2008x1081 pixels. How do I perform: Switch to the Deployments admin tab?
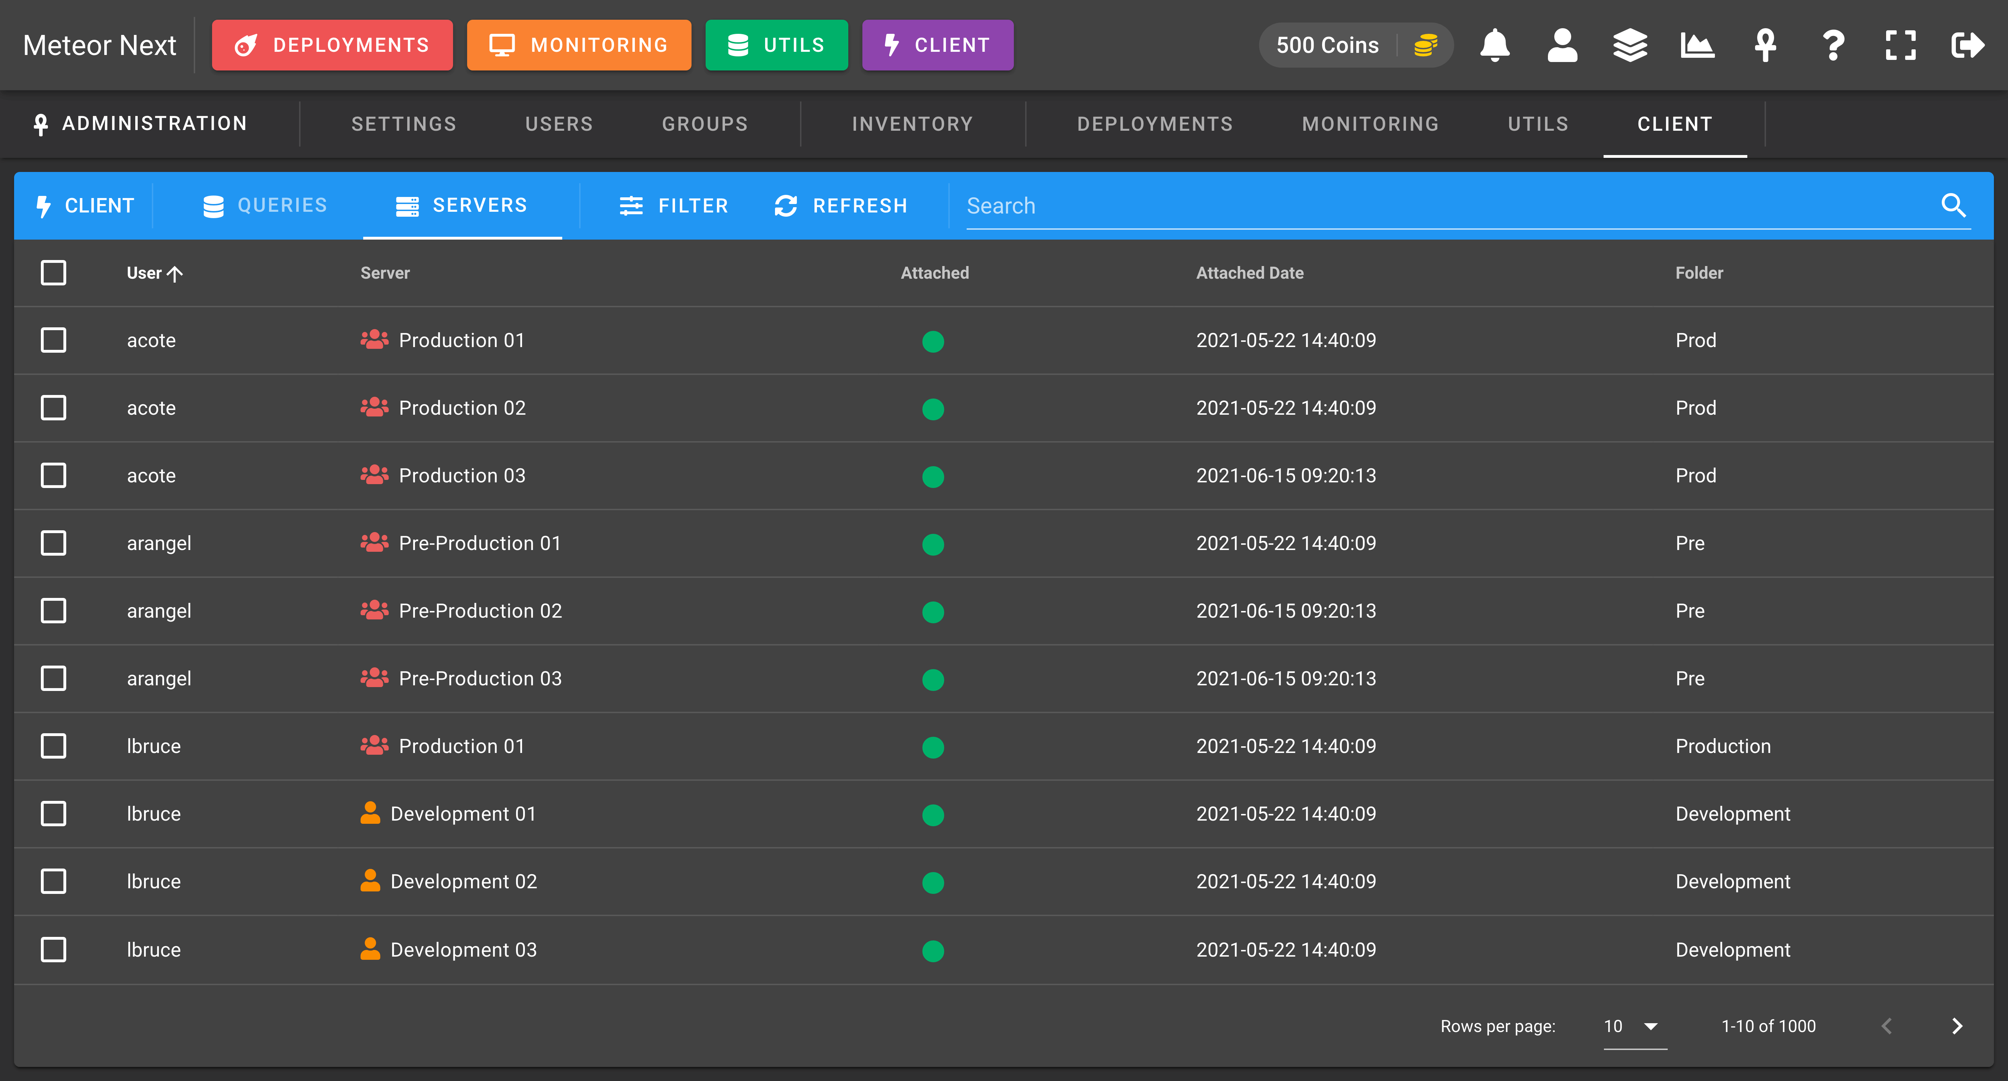(x=1154, y=124)
